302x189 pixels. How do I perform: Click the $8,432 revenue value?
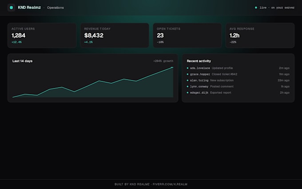94,36
